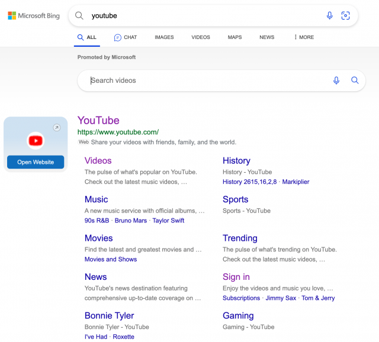Viewport: 379px width, 342px height.
Task: Click the external link arrow on YouTube card
Action: [x=56, y=127]
